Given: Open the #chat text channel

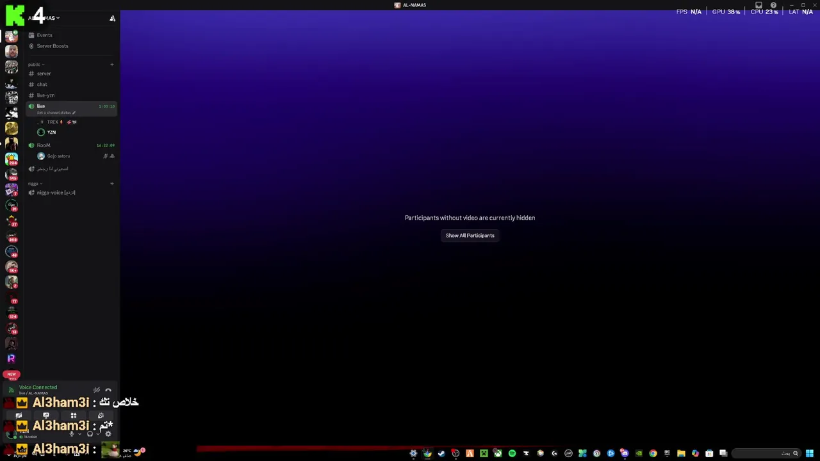Looking at the screenshot, I should click(x=70, y=85).
